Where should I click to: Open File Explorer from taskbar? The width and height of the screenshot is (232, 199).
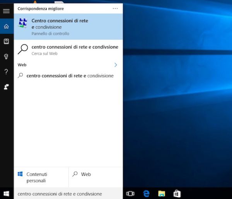[162, 193]
